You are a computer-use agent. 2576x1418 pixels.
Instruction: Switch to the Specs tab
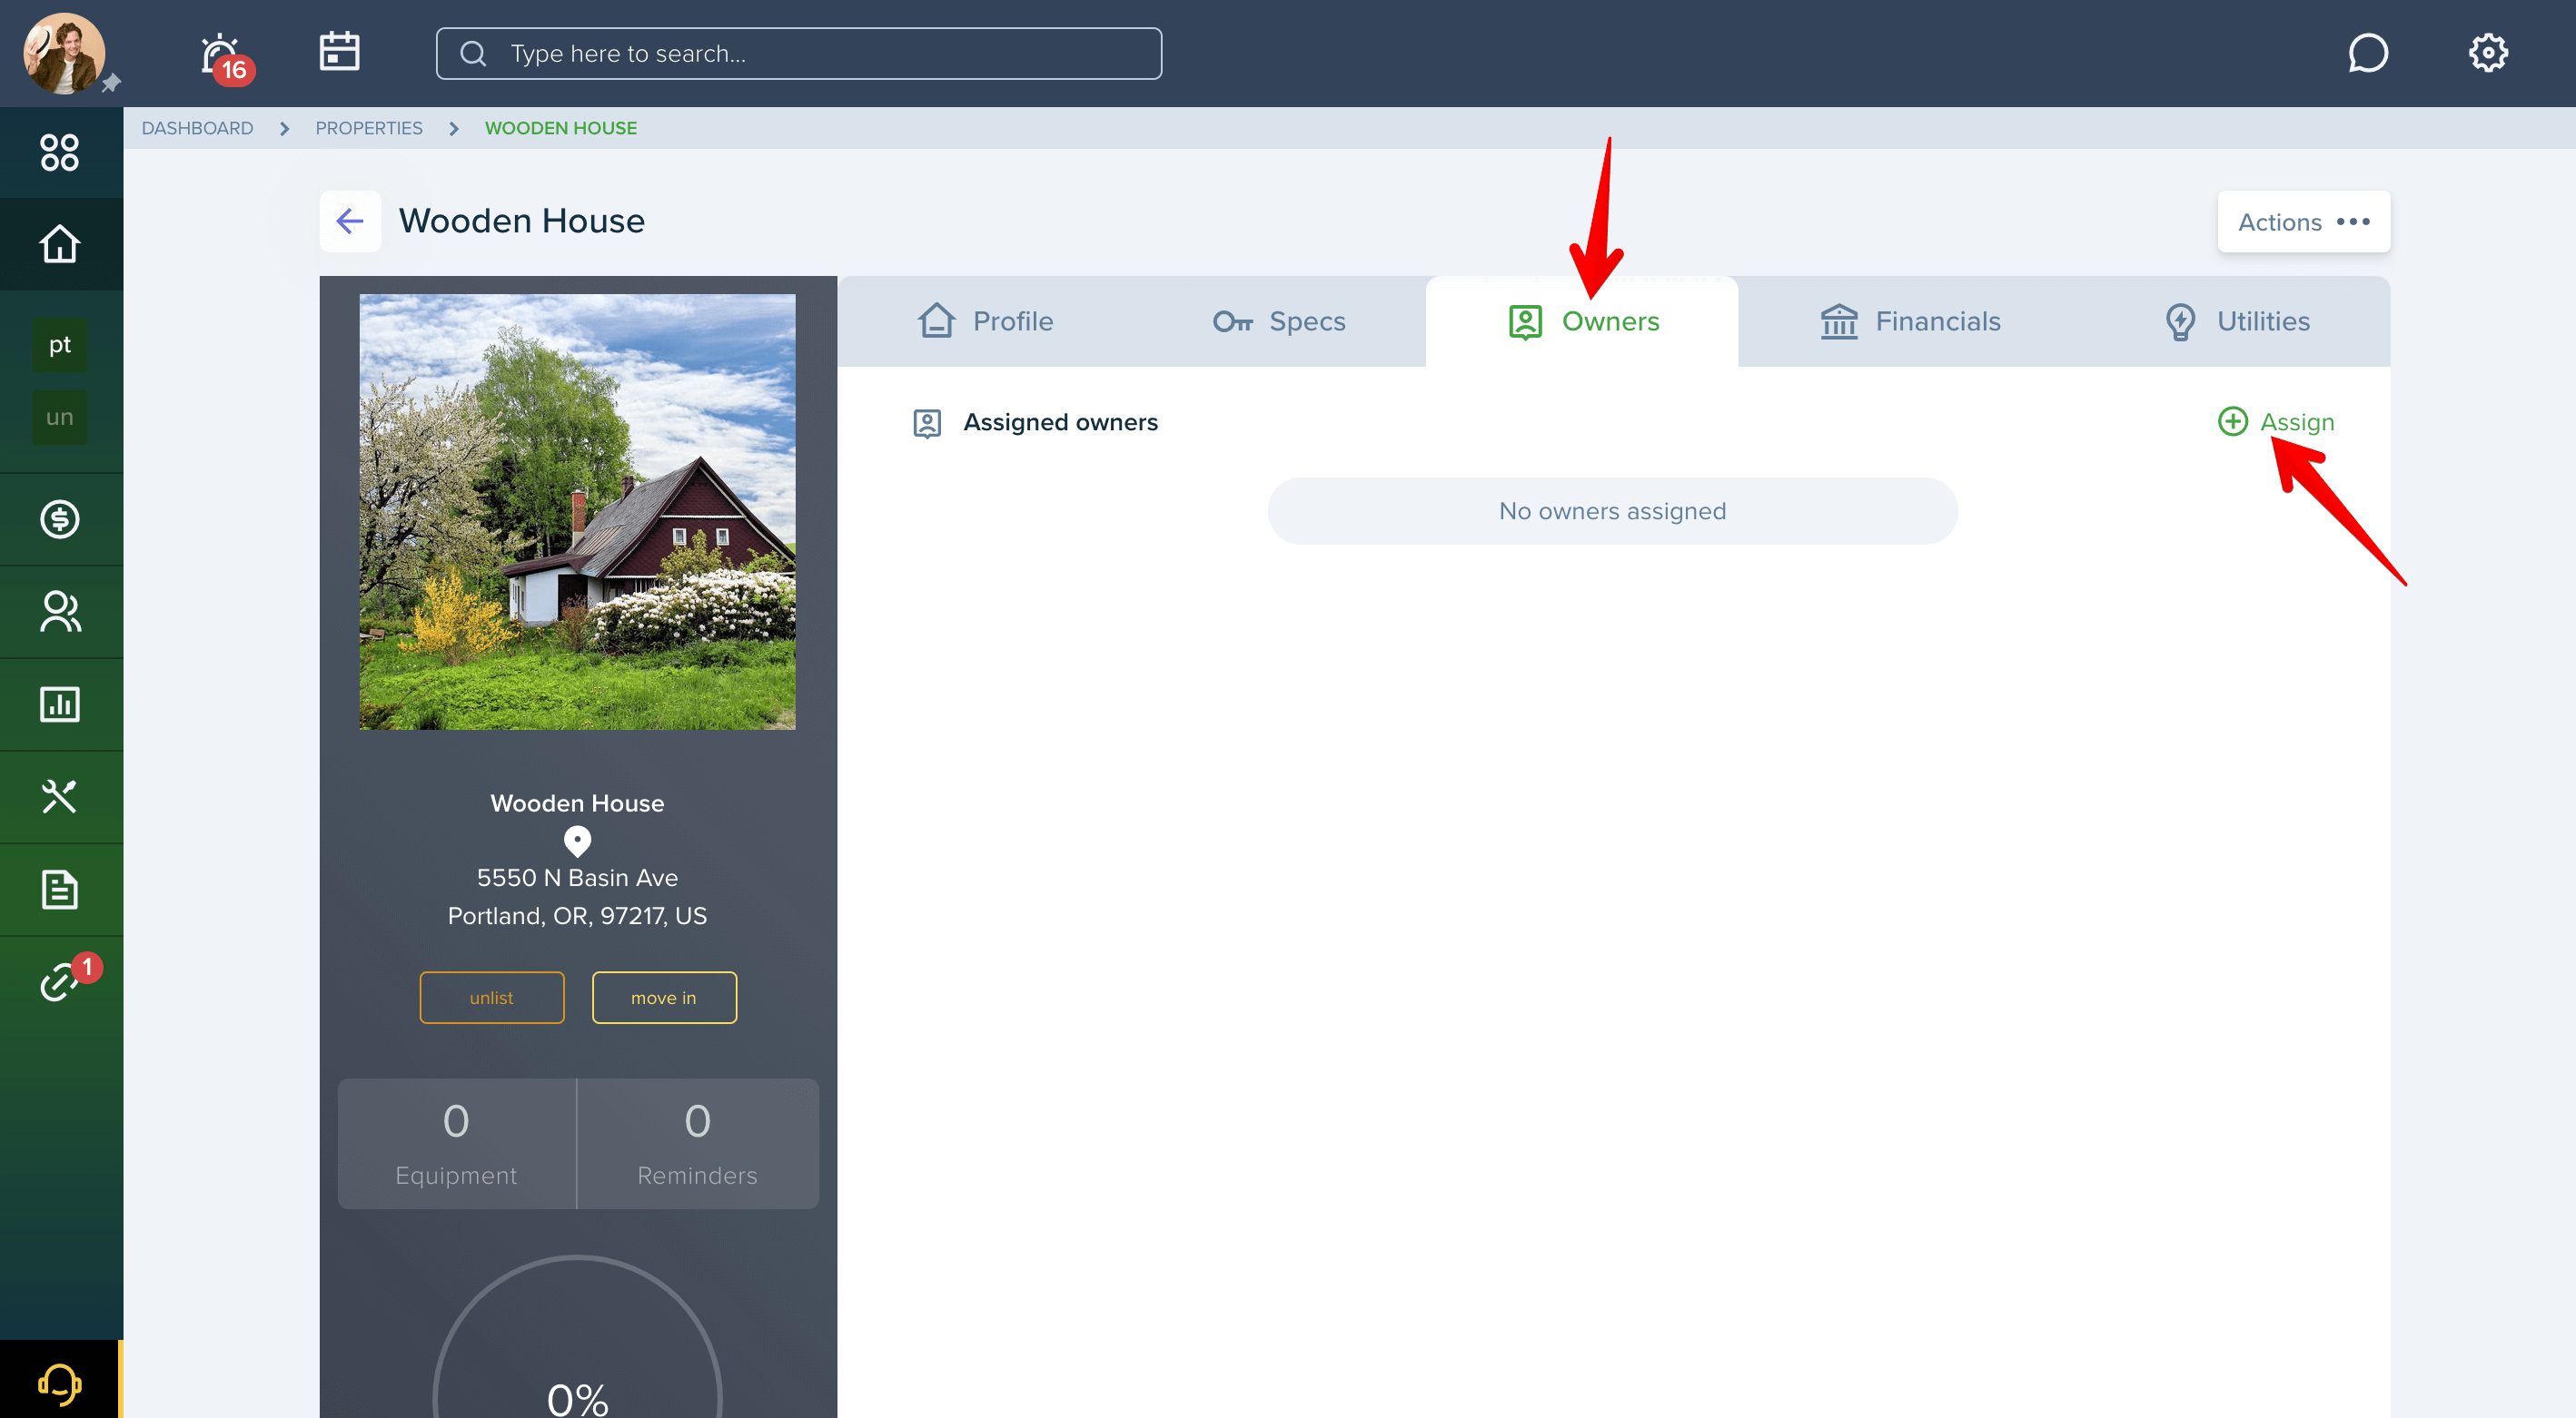click(x=1279, y=321)
